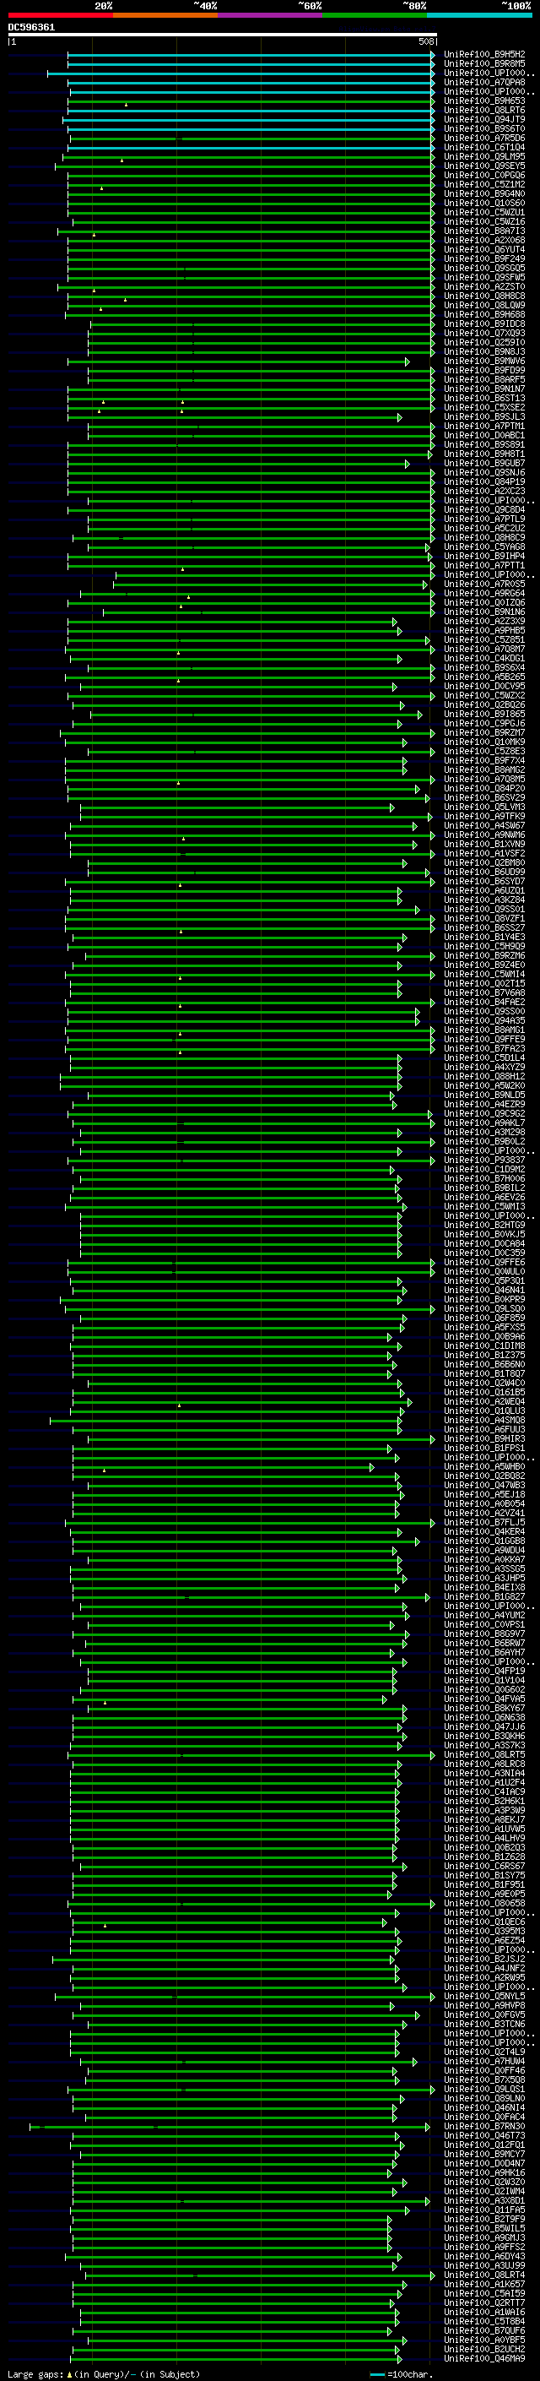Select the label UniRef100_Q9LQS1
Screen dimensions: 540x2381
coord(484,2089)
